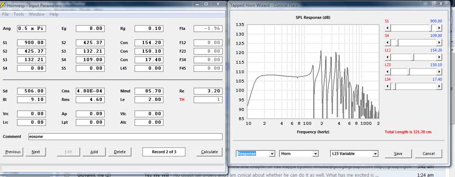Minimize the Hornresp Input Parameters window

click(198, 4)
